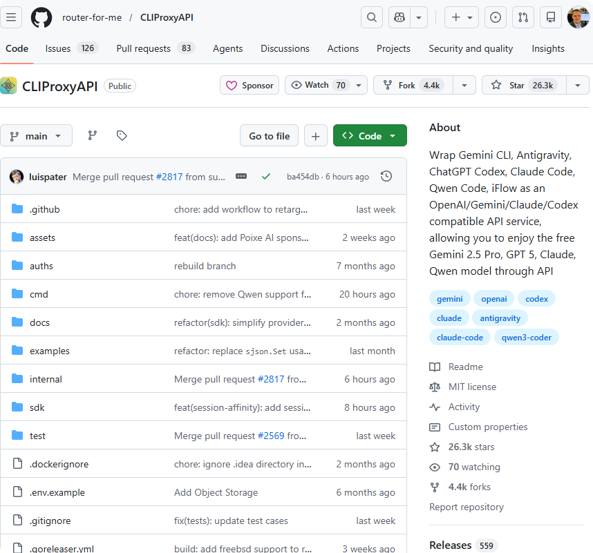Open the auths folder
This screenshot has width=593, height=553.
(x=41, y=266)
